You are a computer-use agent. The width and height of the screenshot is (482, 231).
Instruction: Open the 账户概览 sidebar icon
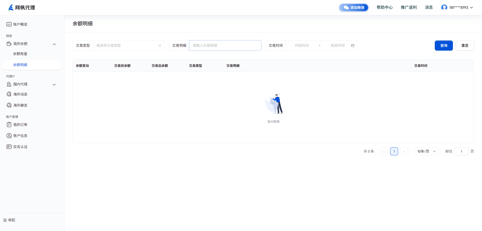tap(9, 24)
